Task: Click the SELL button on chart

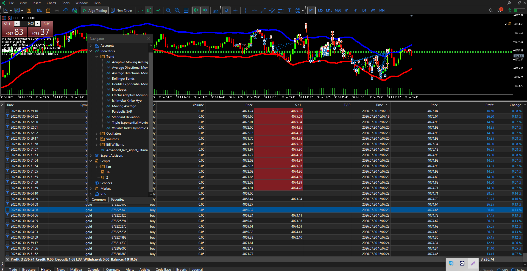Action: pyautogui.click(x=7, y=24)
